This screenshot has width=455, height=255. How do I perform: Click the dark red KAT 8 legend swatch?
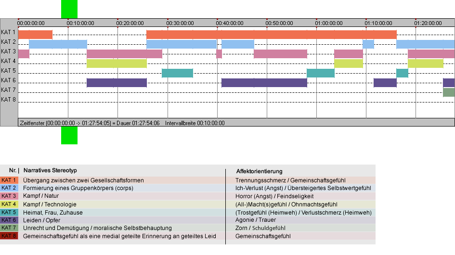coord(9,236)
